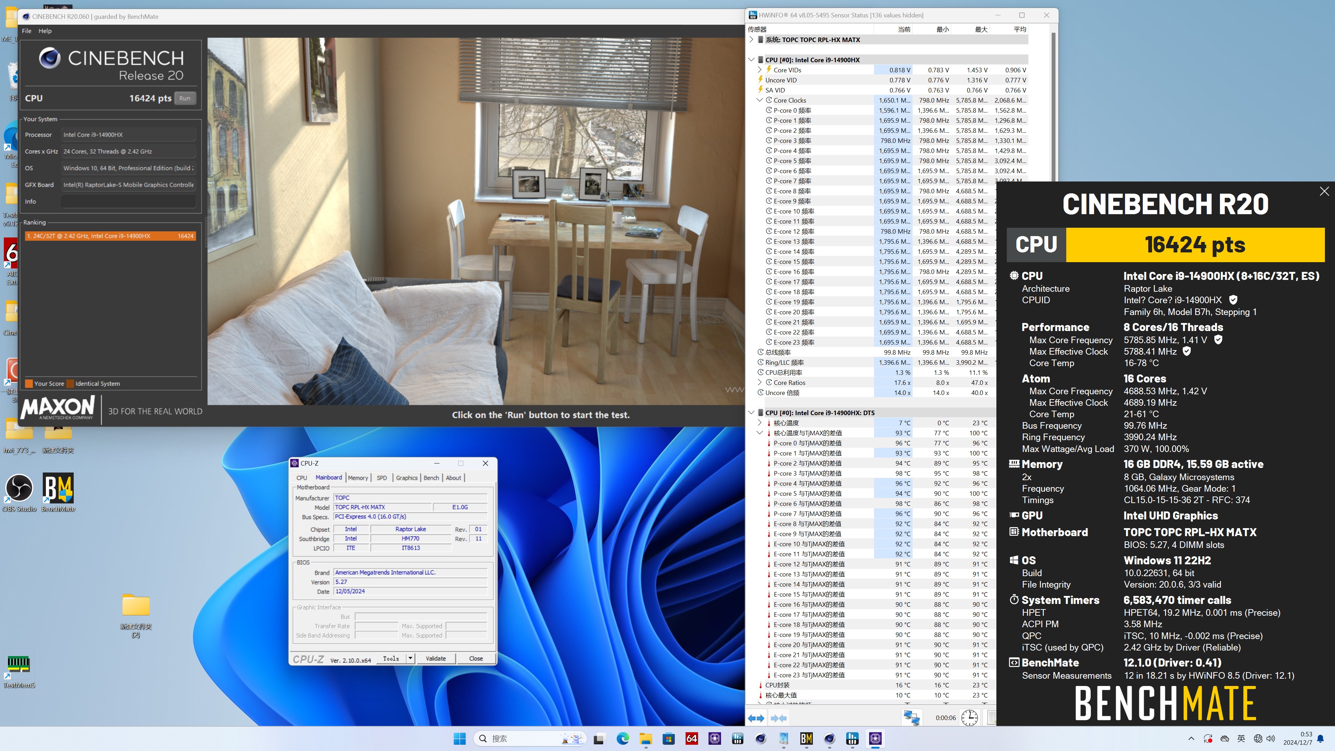Screen dimensions: 1335x751
Task: Open the Help menu in Cinebench
Action: click(x=45, y=31)
